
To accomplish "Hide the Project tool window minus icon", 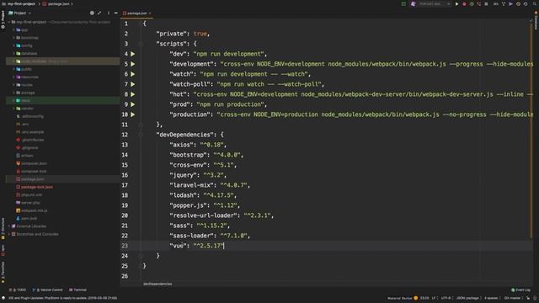I will 116,13.
